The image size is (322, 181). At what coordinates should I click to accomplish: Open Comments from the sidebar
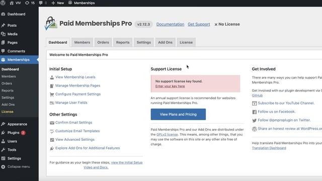[16, 51]
